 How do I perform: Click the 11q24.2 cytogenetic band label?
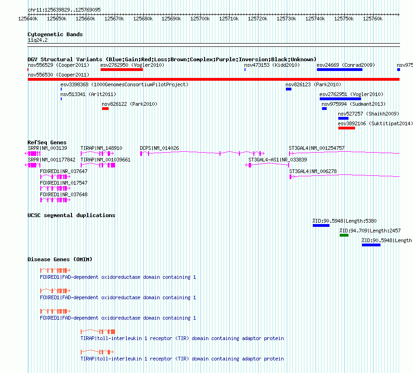(x=38, y=40)
